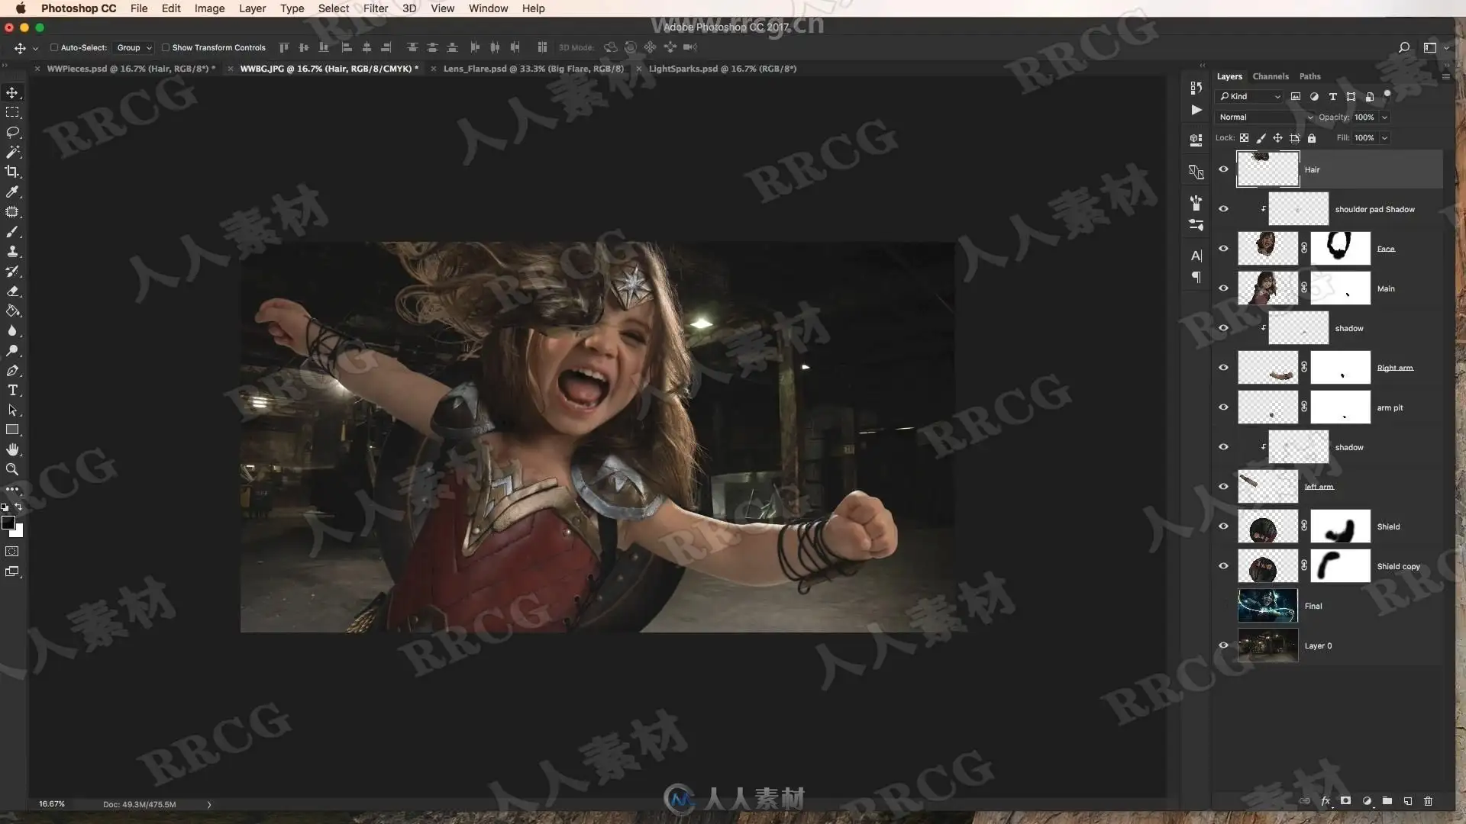Image resolution: width=1466 pixels, height=824 pixels.
Task: Click the delete layer trash icon
Action: click(x=1428, y=801)
